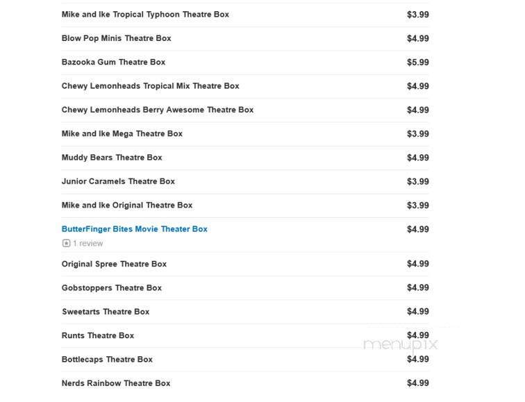This screenshot has height=402, width=525.
Task: Select Mike and Ike Tropical Typhoon Theatre Box
Action: tap(145, 15)
